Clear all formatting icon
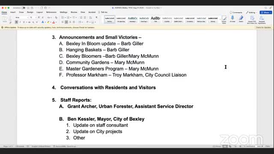The image size is (274, 154). (x=56, y=18)
